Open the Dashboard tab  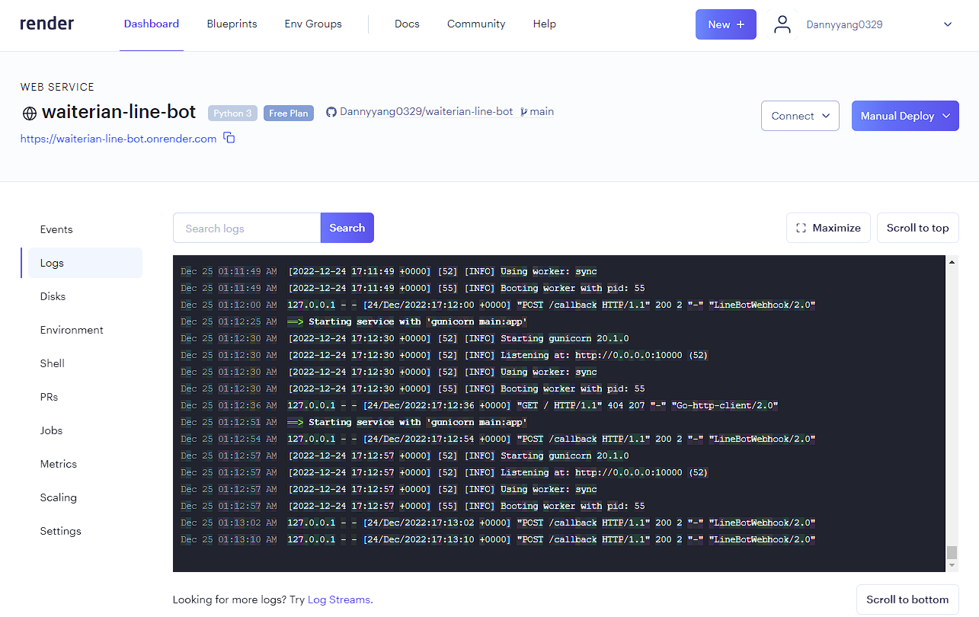[152, 24]
